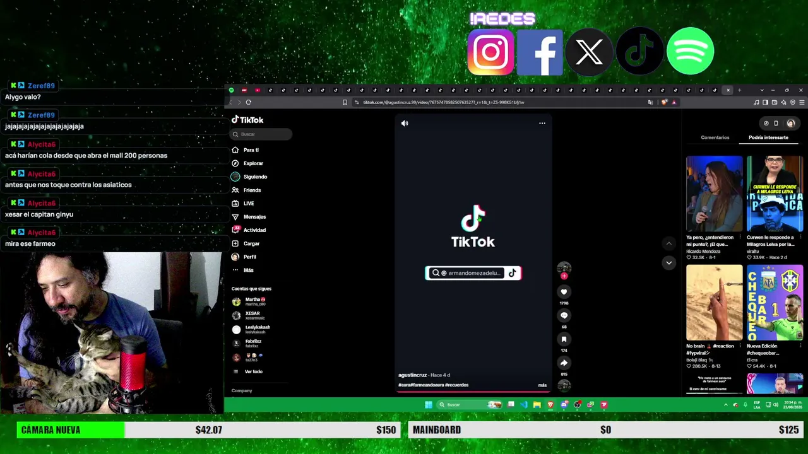Image resolution: width=808 pixels, height=454 pixels.
Task: Open the video three-dot options menu
Action: (542, 124)
